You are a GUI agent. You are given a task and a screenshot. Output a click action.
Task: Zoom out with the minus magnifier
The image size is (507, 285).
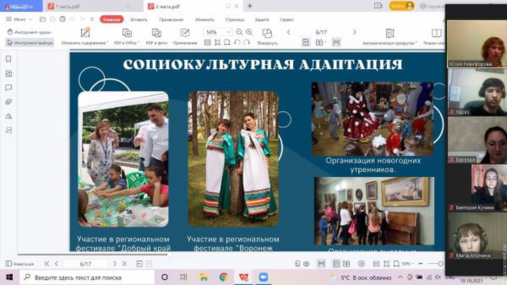point(239,32)
